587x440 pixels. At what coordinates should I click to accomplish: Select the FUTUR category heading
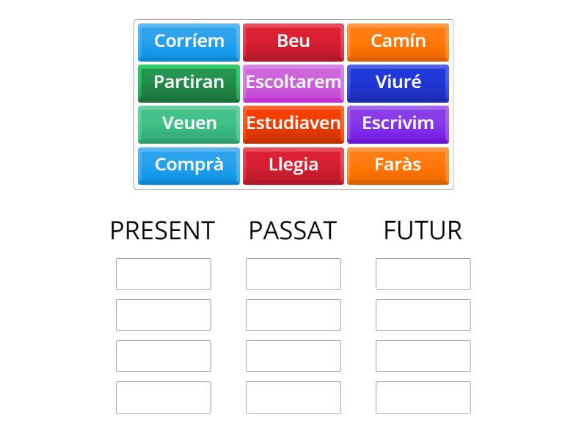coord(422,230)
